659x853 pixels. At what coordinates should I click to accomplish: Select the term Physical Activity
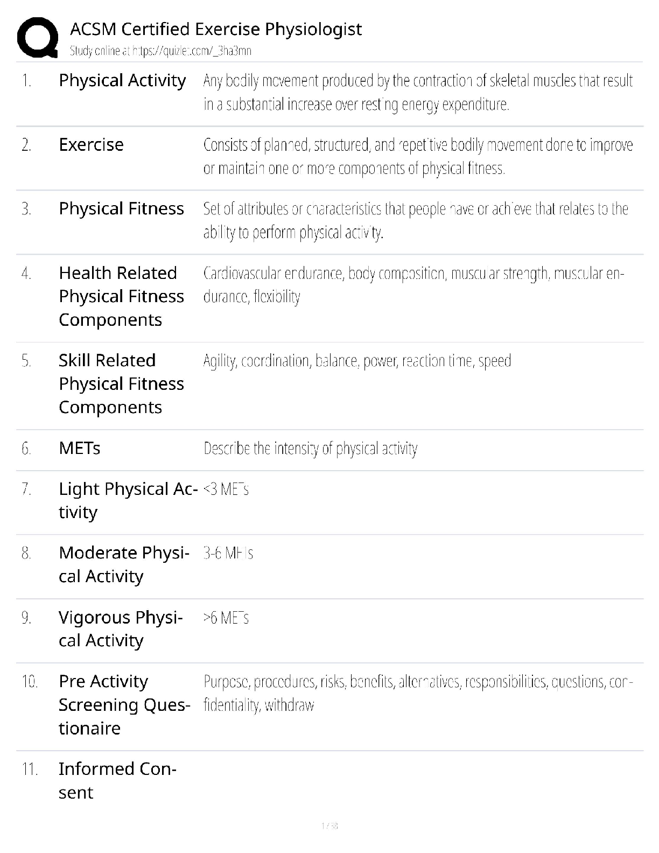(122, 80)
